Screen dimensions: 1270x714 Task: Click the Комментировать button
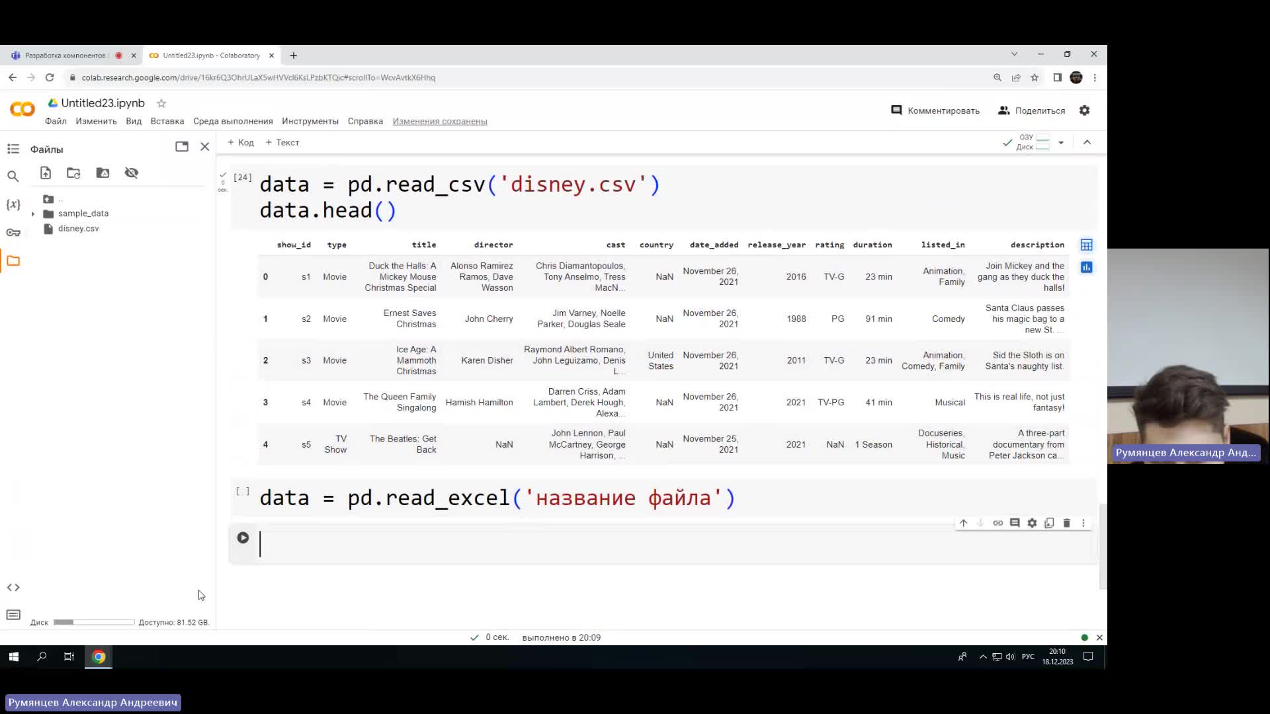point(935,111)
